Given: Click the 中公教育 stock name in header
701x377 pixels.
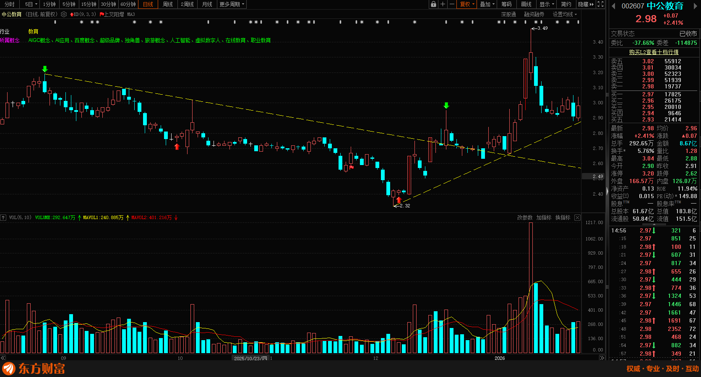Looking at the screenshot, I should click(x=11, y=14).
